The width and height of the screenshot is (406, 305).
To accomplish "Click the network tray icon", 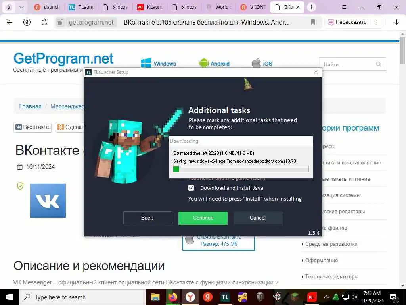I will tap(345, 297).
